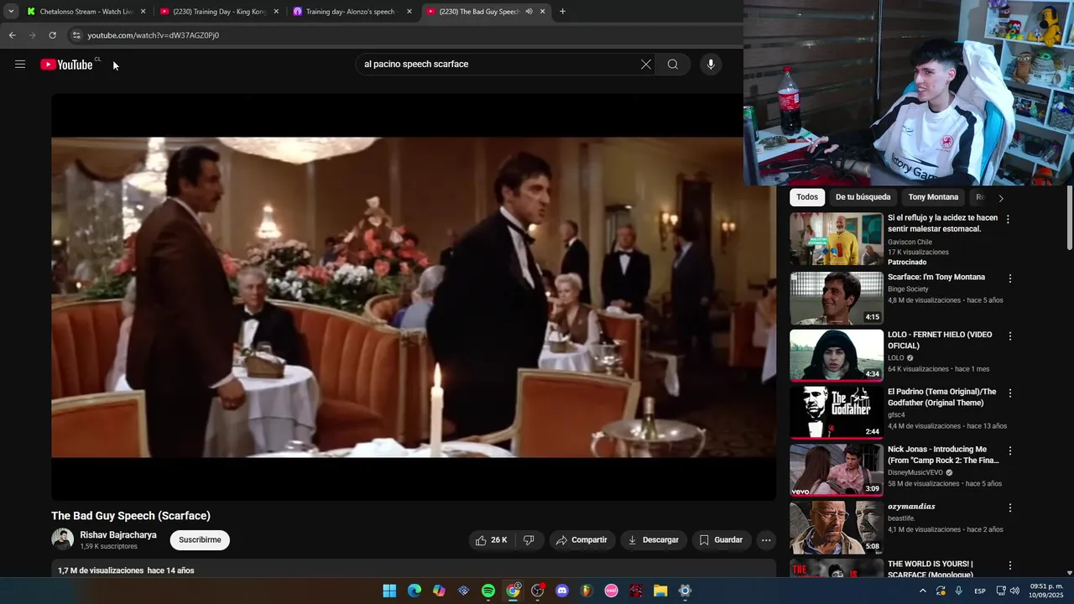Click the search magnifier button
Screen dimensions: 1074x604
673,65
